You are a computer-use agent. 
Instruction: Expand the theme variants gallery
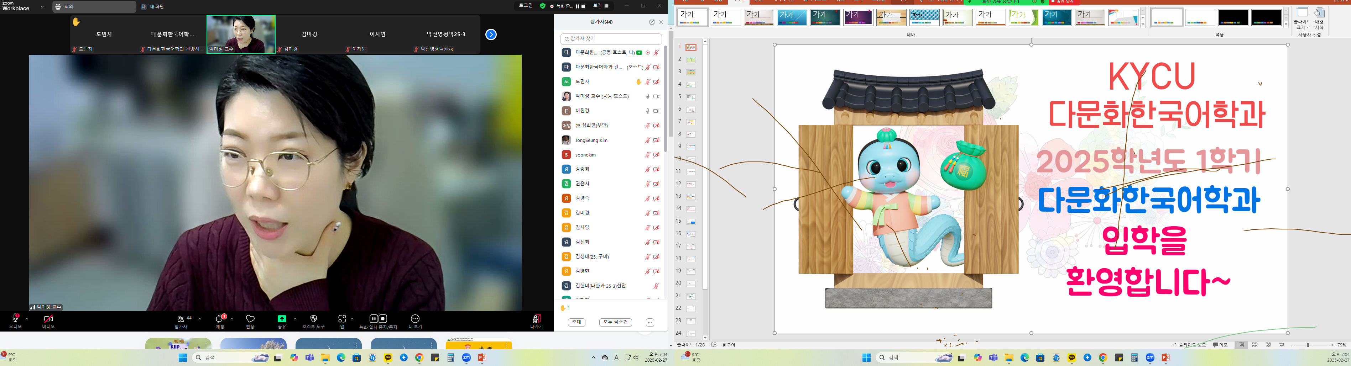tap(1286, 25)
